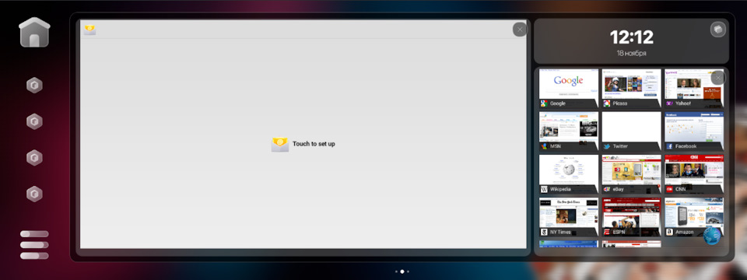747x280 pixels.
Task: Click the cube icon in the clock widget
Action: click(717, 30)
